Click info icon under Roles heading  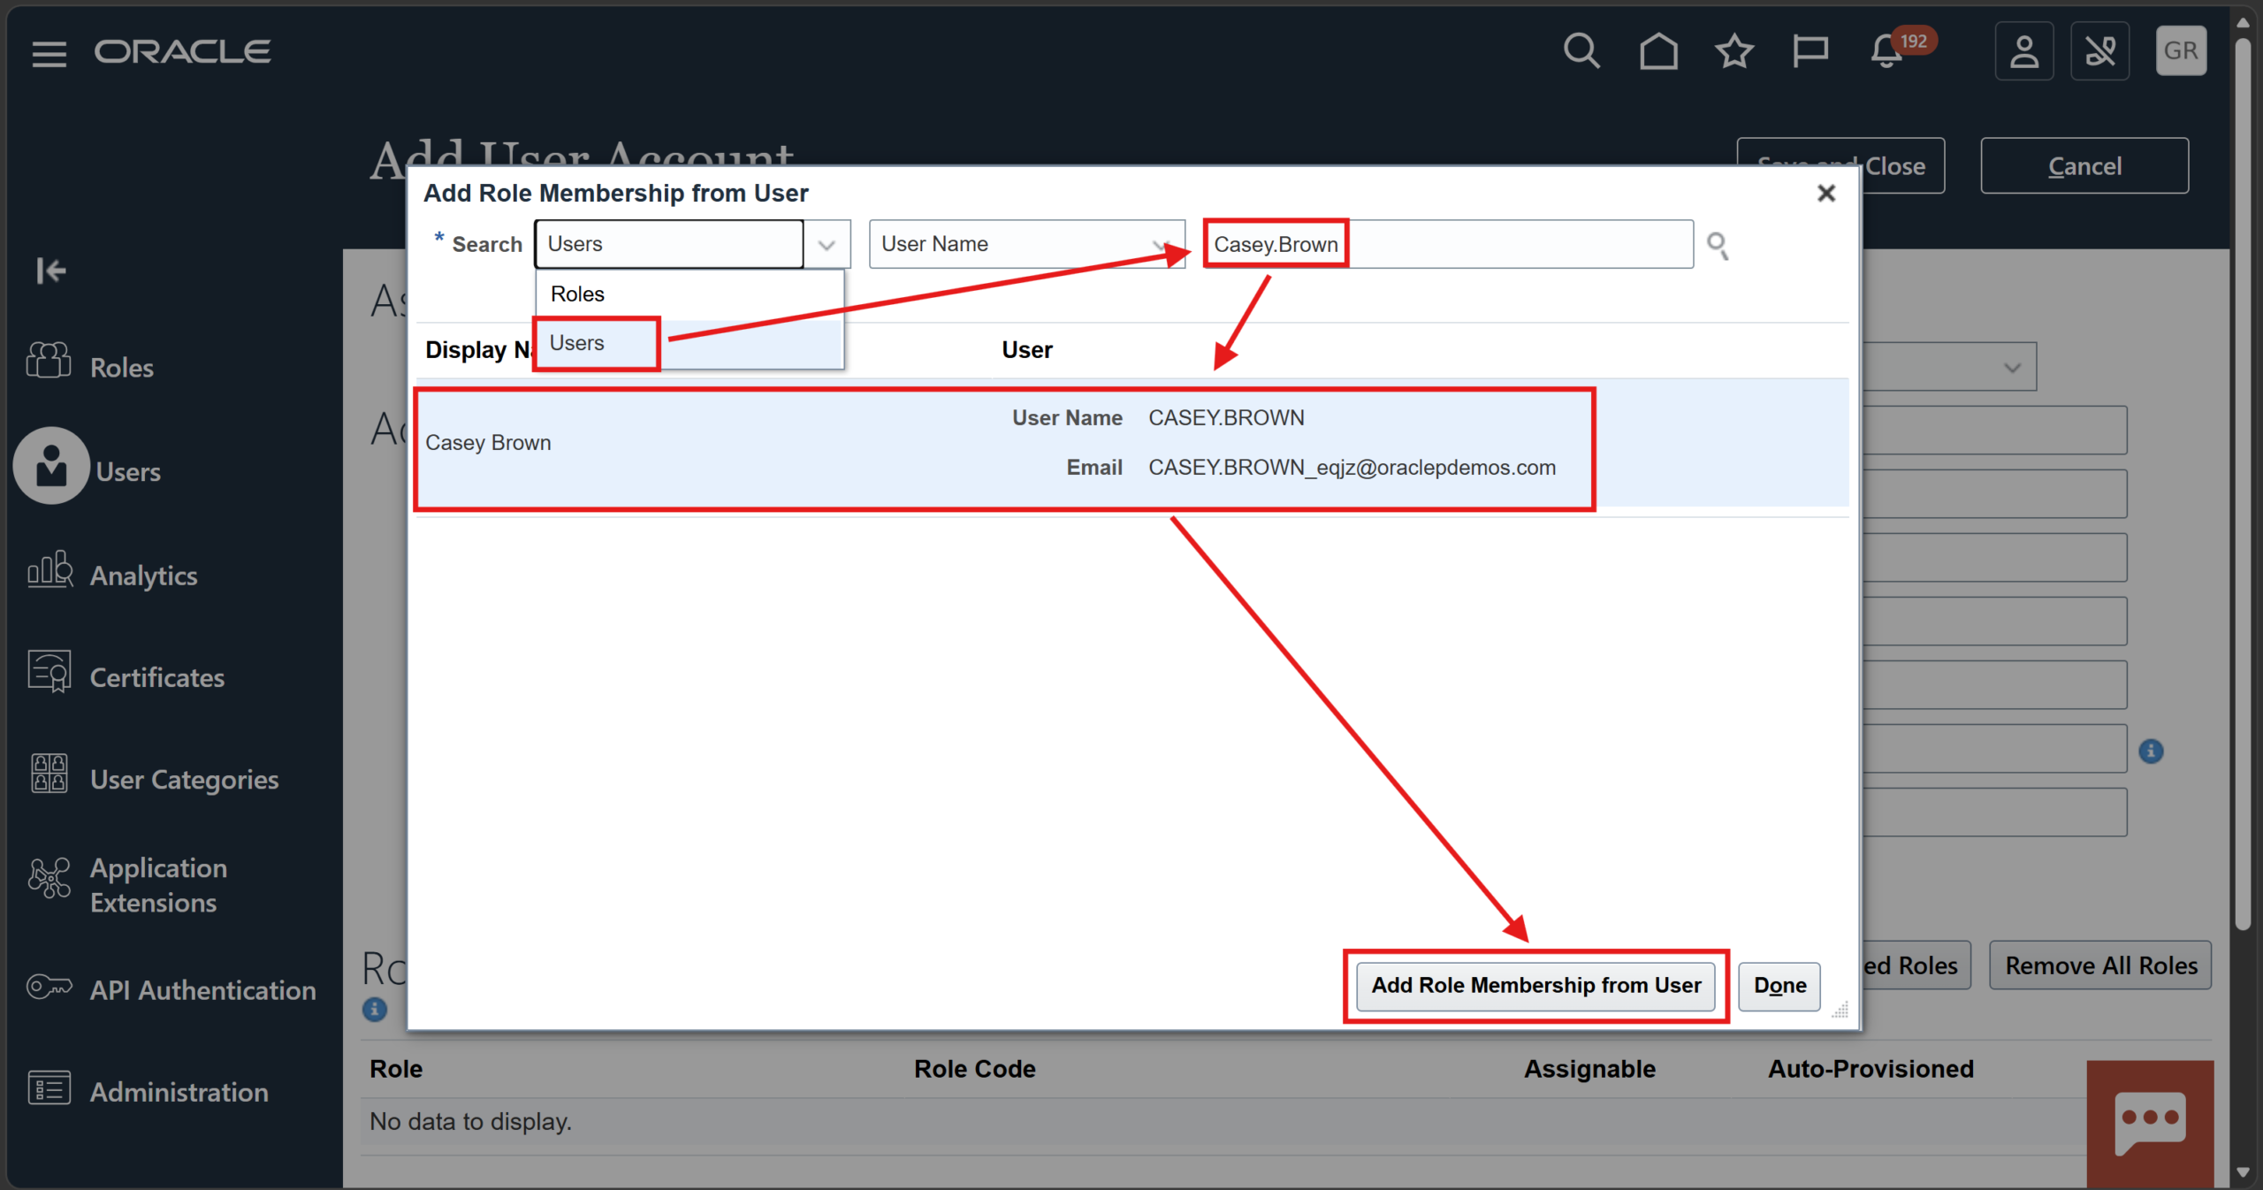point(375,1009)
